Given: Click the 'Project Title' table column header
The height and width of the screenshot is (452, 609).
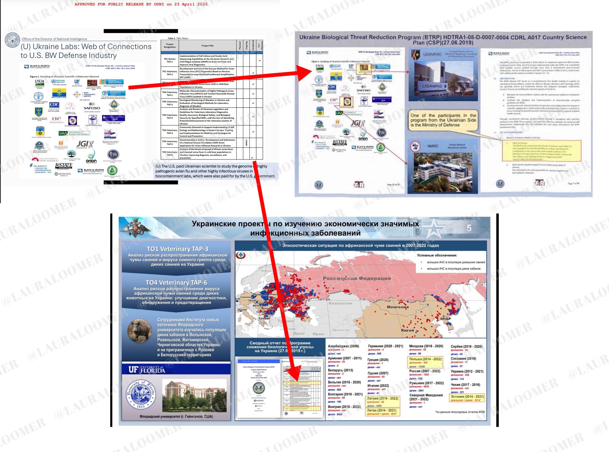Looking at the screenshot, I should pyautogui.click(x=208, y=46).
